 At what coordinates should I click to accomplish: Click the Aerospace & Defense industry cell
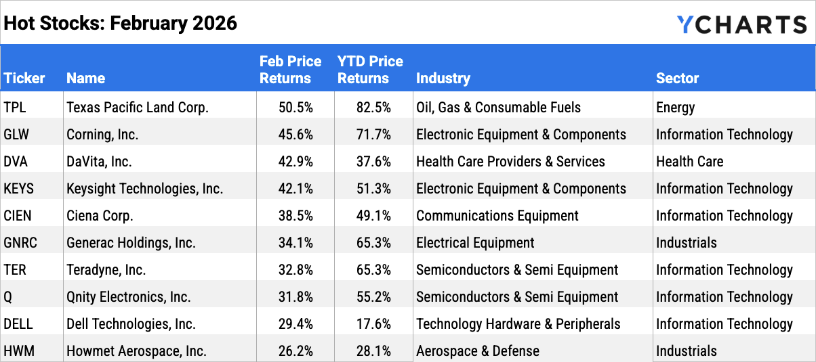(478, 351)
